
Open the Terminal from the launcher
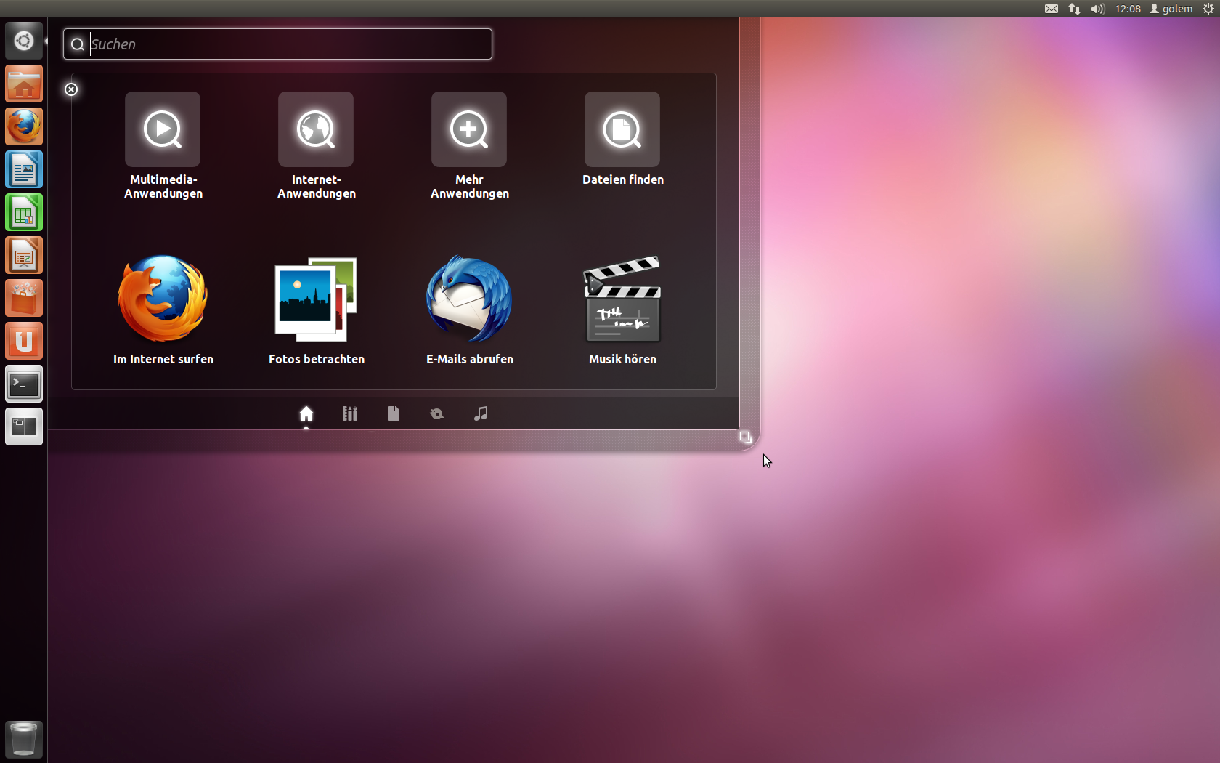(x=24, y=384)
